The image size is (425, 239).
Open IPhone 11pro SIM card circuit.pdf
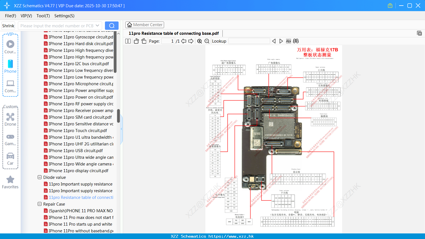click(78, 117)
